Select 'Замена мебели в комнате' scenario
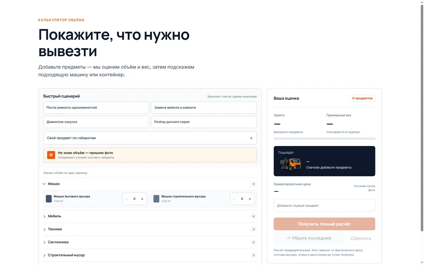Image resolution: width=424 pixels, height=265 pixels. [x=204, y=107]
